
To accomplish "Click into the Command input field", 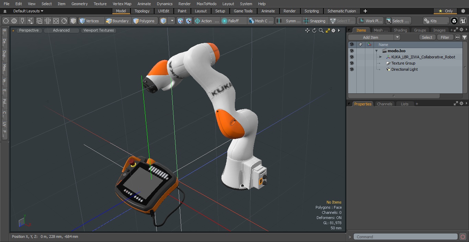I will [405, 237].
